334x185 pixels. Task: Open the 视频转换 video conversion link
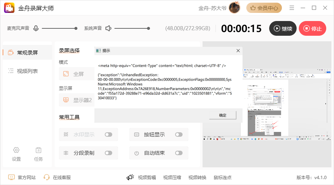197,177
